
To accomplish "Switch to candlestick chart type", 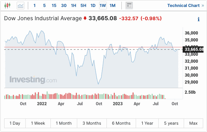I will click(7, 6).
